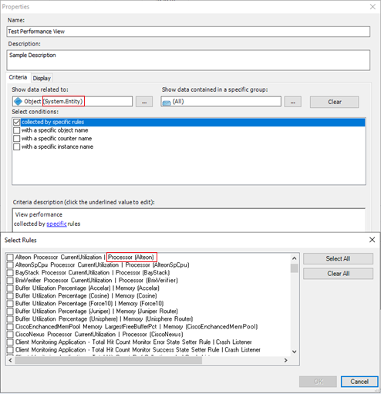Check 'with a specific instance name'
The width and height of the screenshot is (381, 394).
17,146
